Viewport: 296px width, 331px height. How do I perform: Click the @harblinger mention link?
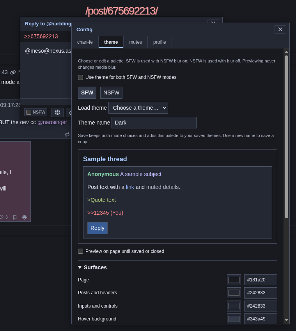(52, 122)
